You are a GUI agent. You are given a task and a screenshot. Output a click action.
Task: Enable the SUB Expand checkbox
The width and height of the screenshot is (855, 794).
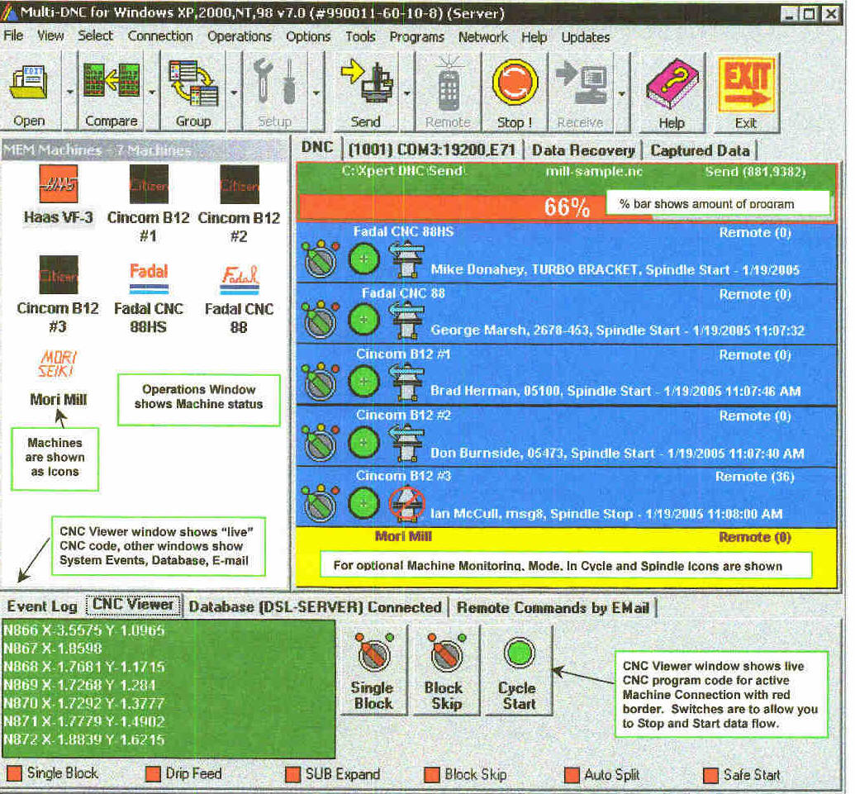(x=292, y=774)
